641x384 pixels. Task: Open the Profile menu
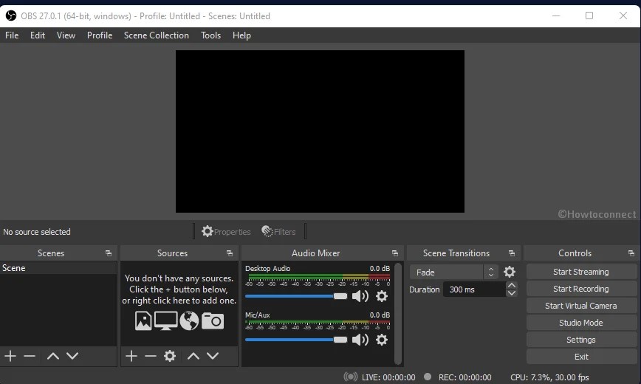coord(100,35)
